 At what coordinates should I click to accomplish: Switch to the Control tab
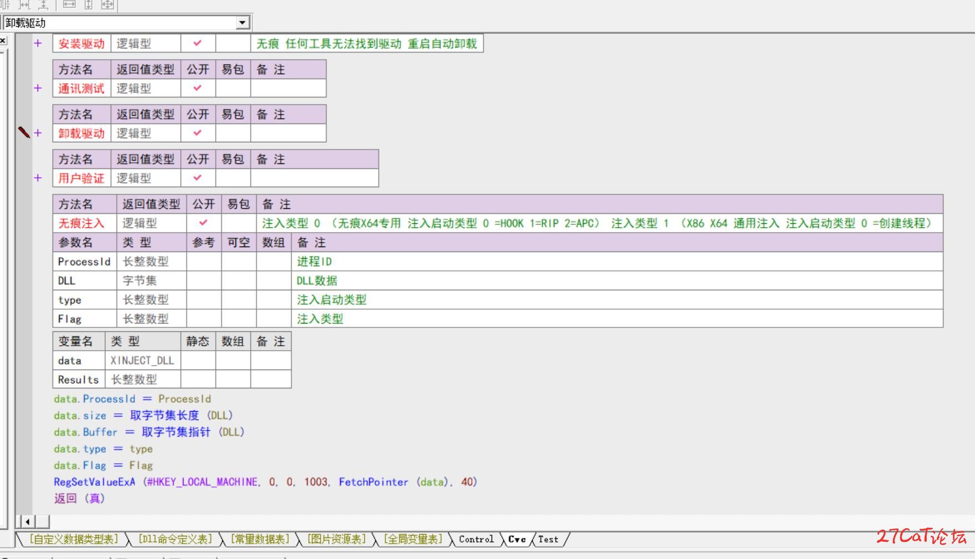click(x=476, y=539)
